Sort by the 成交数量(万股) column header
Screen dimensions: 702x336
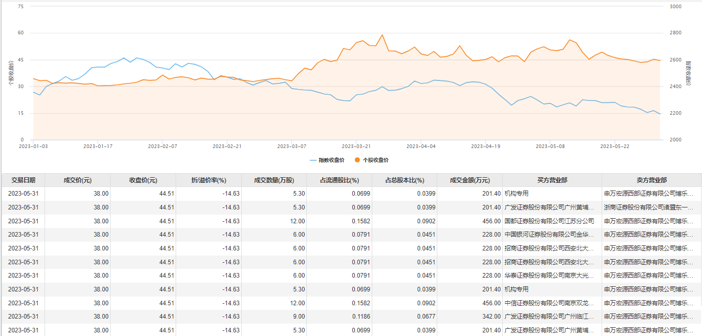(274, 180)
